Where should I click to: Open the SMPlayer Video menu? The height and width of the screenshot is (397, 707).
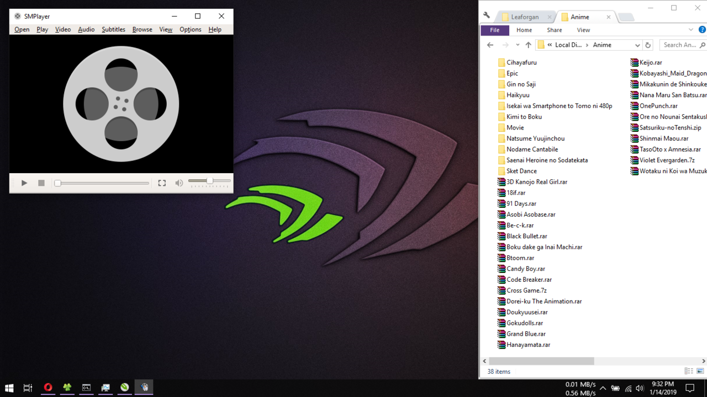pyautogui.click(x=63, y=29)
